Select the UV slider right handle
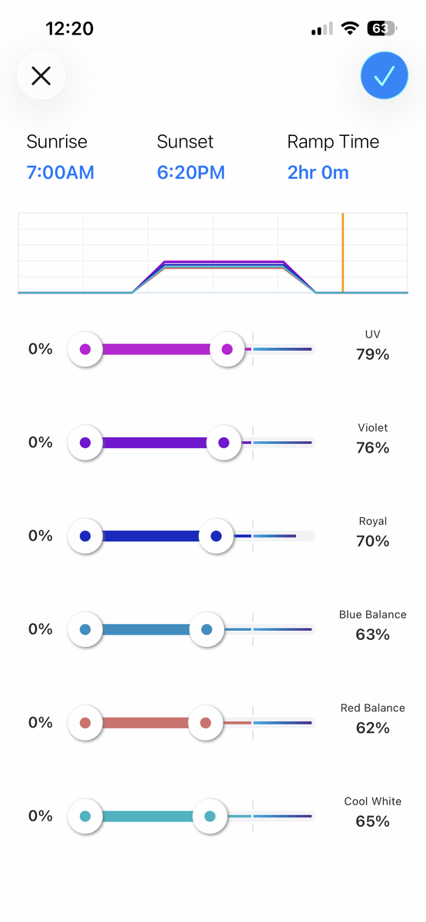Screen dimensions: 426x922 click(x=226, y=350)
